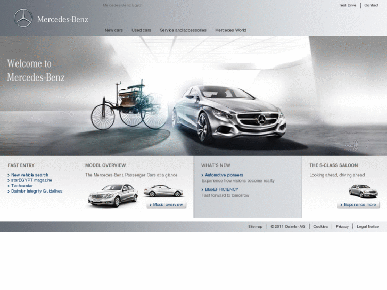Open Service and accessories menu
Viewport: 387px width, 290px height.
[x=183, y=30]
